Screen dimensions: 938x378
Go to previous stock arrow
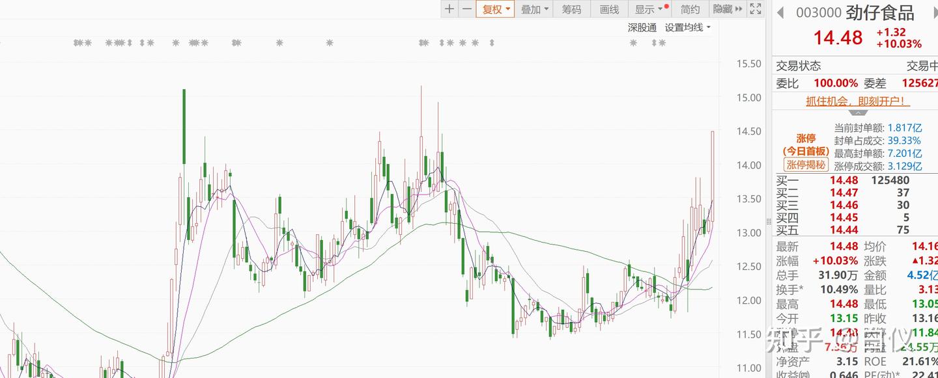[780, 13]
